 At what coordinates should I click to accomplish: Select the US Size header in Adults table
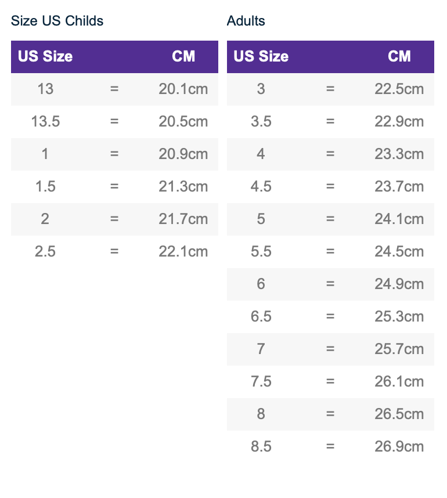261,56
